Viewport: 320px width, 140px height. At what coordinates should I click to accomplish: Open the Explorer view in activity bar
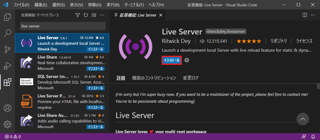tap(8, 17)
